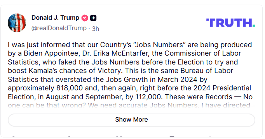This screenshot has width=265, height=139.
Task: Click 'Bureau of Labor' text in post
Action: point(207,71)
